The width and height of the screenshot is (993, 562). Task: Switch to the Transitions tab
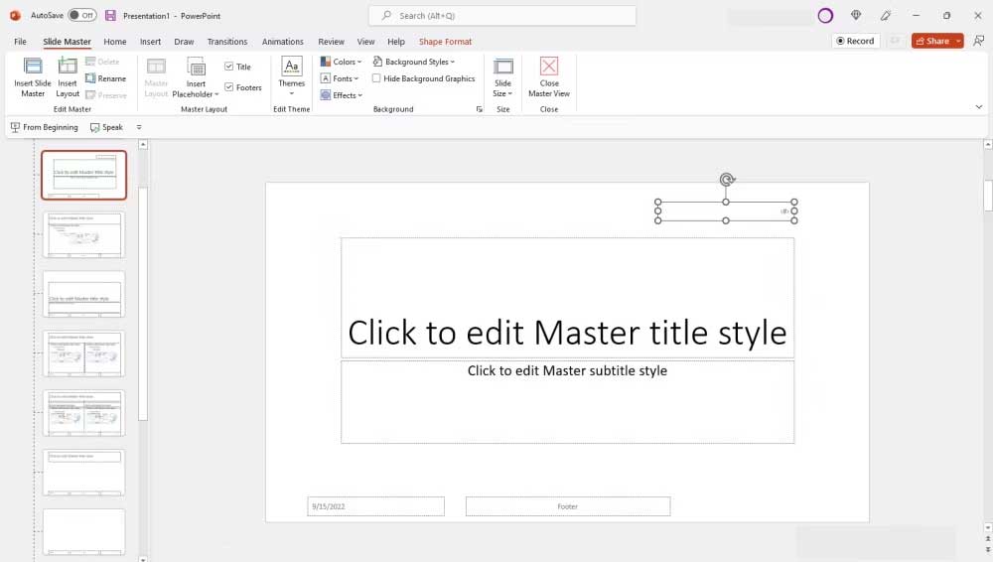[227, 41]
